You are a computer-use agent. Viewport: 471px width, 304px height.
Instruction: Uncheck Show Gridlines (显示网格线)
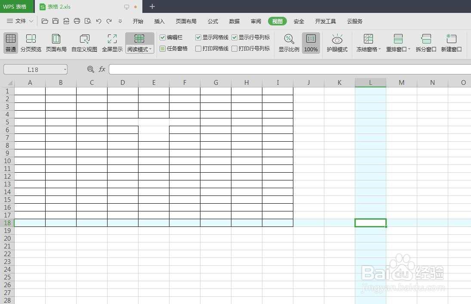[x=198, y=37]
